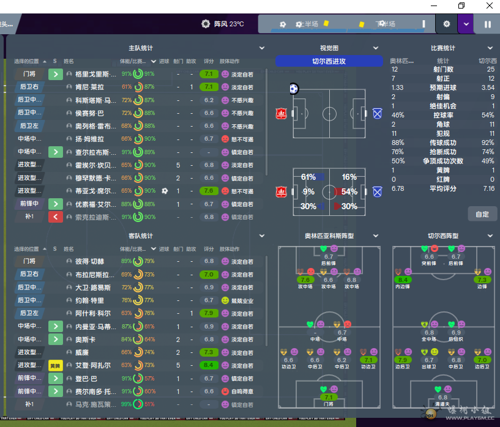Viewport: 500px width, 427px height.
Task: Open the 比赛统计 panel dropdown
Action: coord(490,48)
